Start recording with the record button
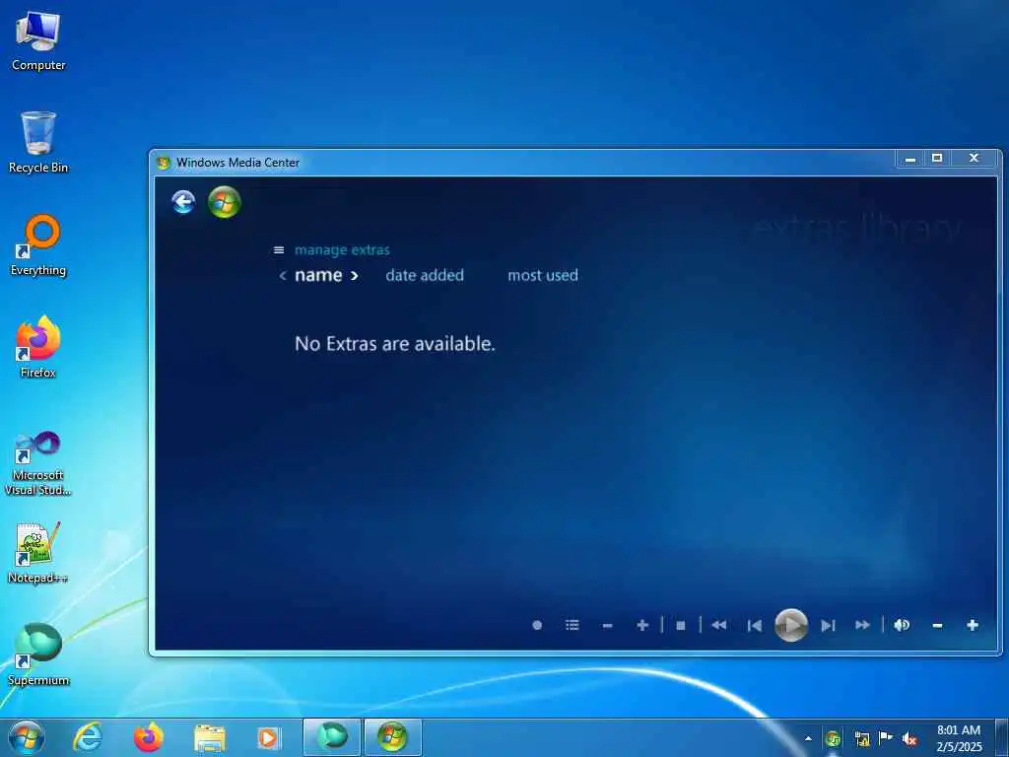1009x757 pixels. click(537, 625)
